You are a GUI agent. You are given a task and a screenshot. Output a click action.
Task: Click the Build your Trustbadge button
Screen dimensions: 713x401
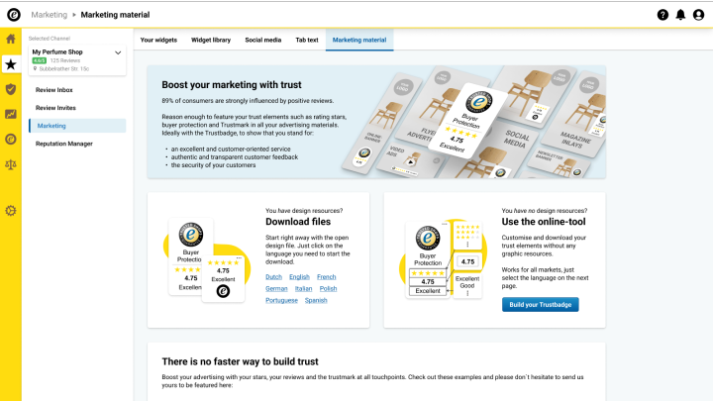point(541,305)
